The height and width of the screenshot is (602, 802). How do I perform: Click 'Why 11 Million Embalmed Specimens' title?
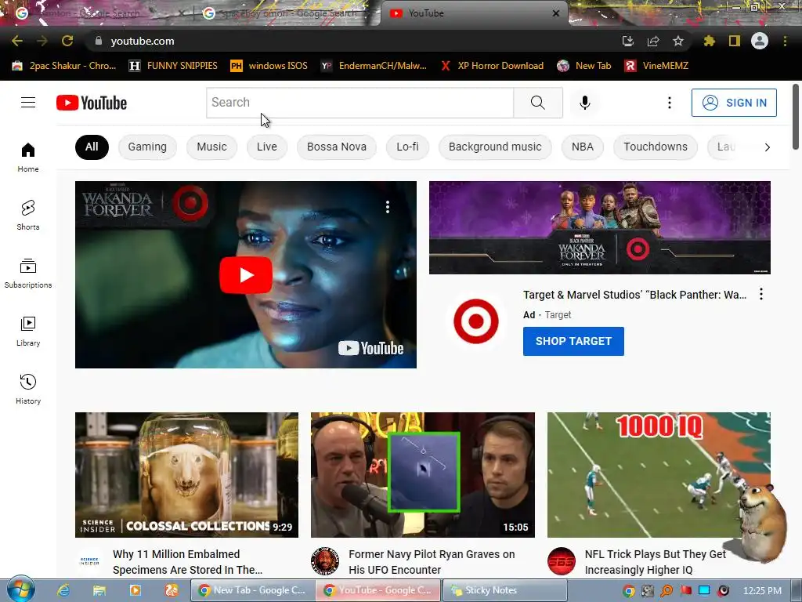(x=187, y=562)
